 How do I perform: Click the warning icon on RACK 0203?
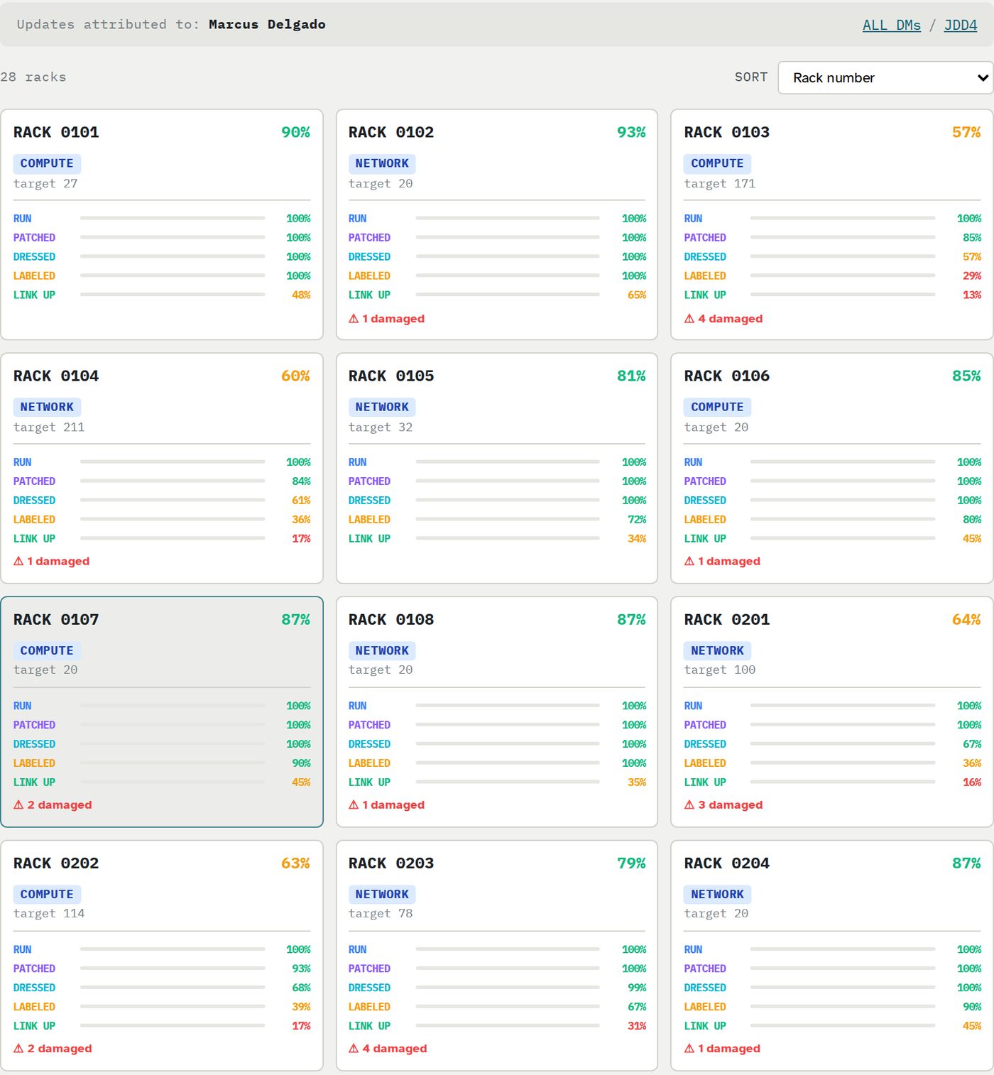[x=354, y=1048]
